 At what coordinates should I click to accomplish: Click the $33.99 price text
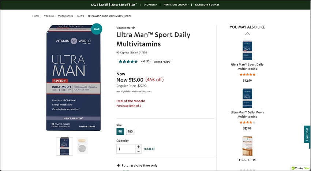pyautogui.click(x=247, y=129)
